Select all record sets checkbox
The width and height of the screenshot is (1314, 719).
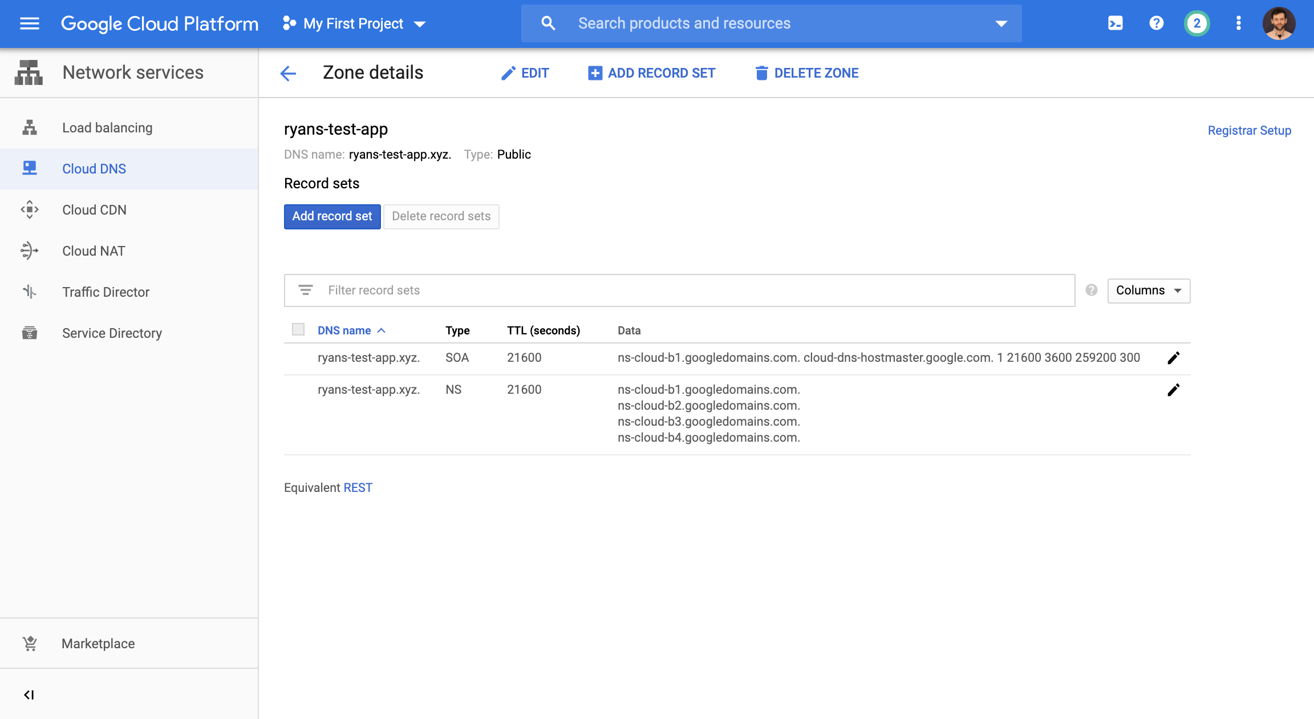point(298,329)
